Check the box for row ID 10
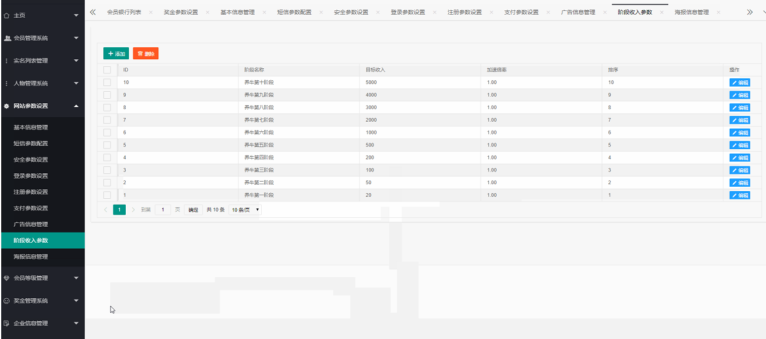This screenshot has height=339, width=766. tap(107, 82)
